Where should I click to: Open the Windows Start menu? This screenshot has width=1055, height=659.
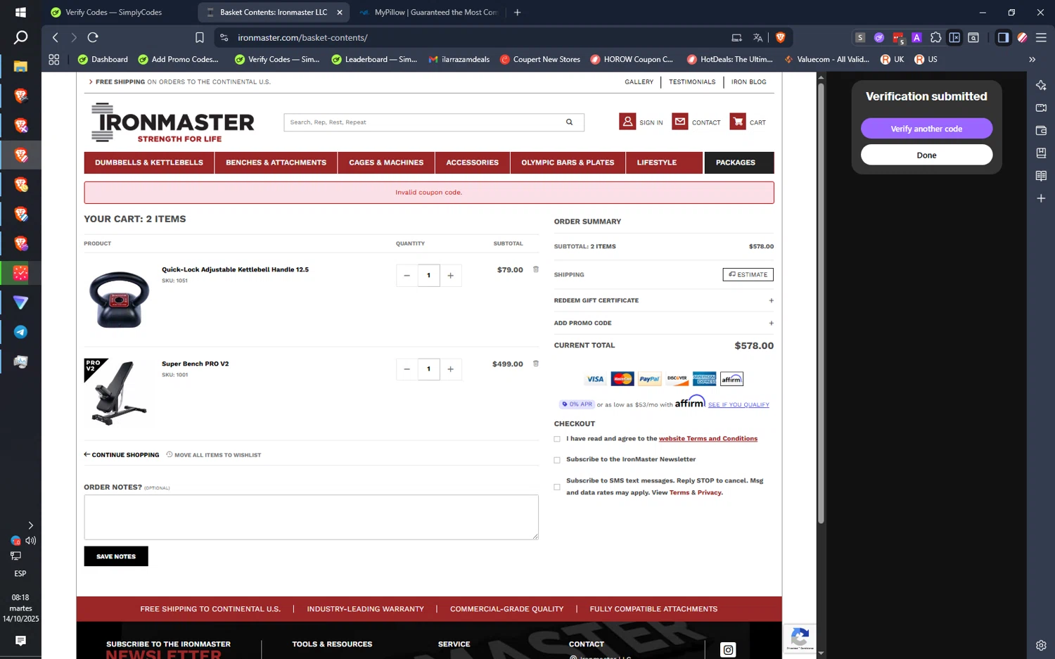pos(20,12)
